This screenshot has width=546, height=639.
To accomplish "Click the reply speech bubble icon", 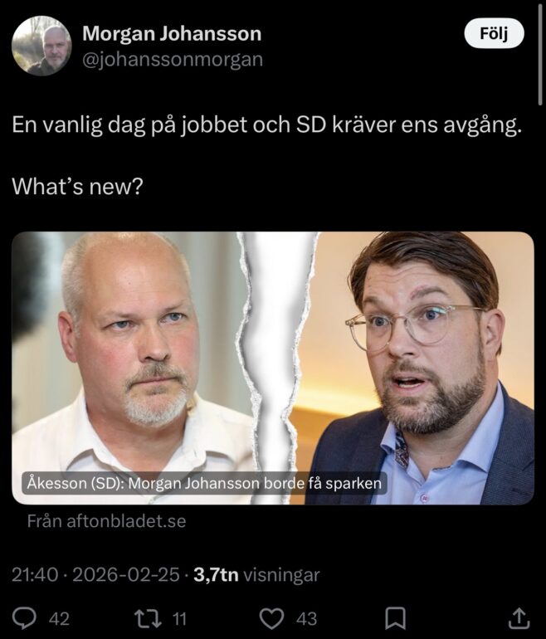I will click(24, 618).
